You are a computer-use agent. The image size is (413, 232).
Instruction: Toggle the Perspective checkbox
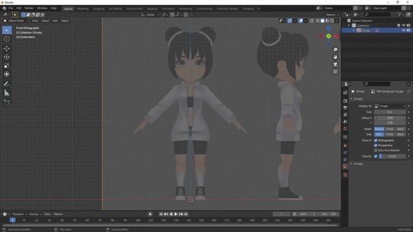[376, 146]
